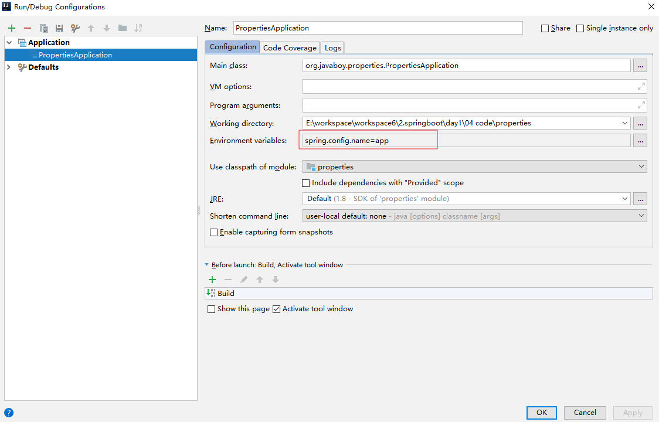Add a new run configuration
The width and height of the screenshot is (659, 422).
12,28
